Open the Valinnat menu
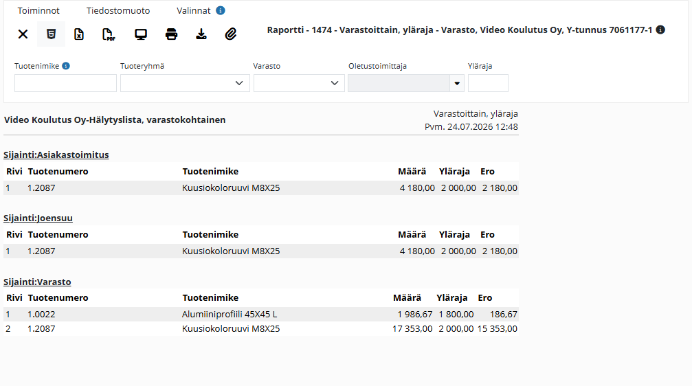 193,10
